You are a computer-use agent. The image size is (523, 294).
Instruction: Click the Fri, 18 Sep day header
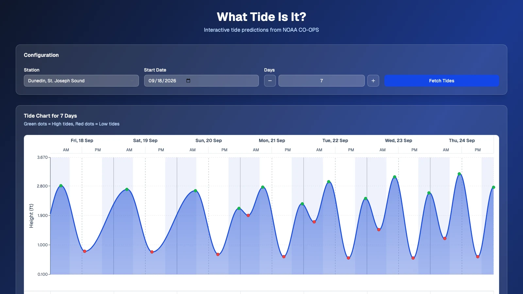[82, 140]
